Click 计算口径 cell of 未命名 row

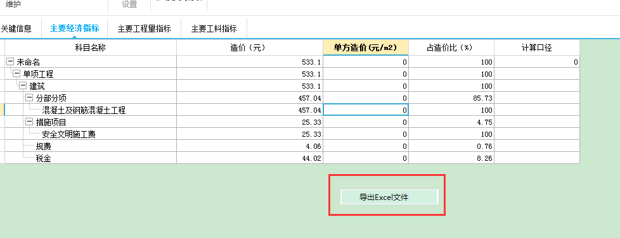point(537,62)
